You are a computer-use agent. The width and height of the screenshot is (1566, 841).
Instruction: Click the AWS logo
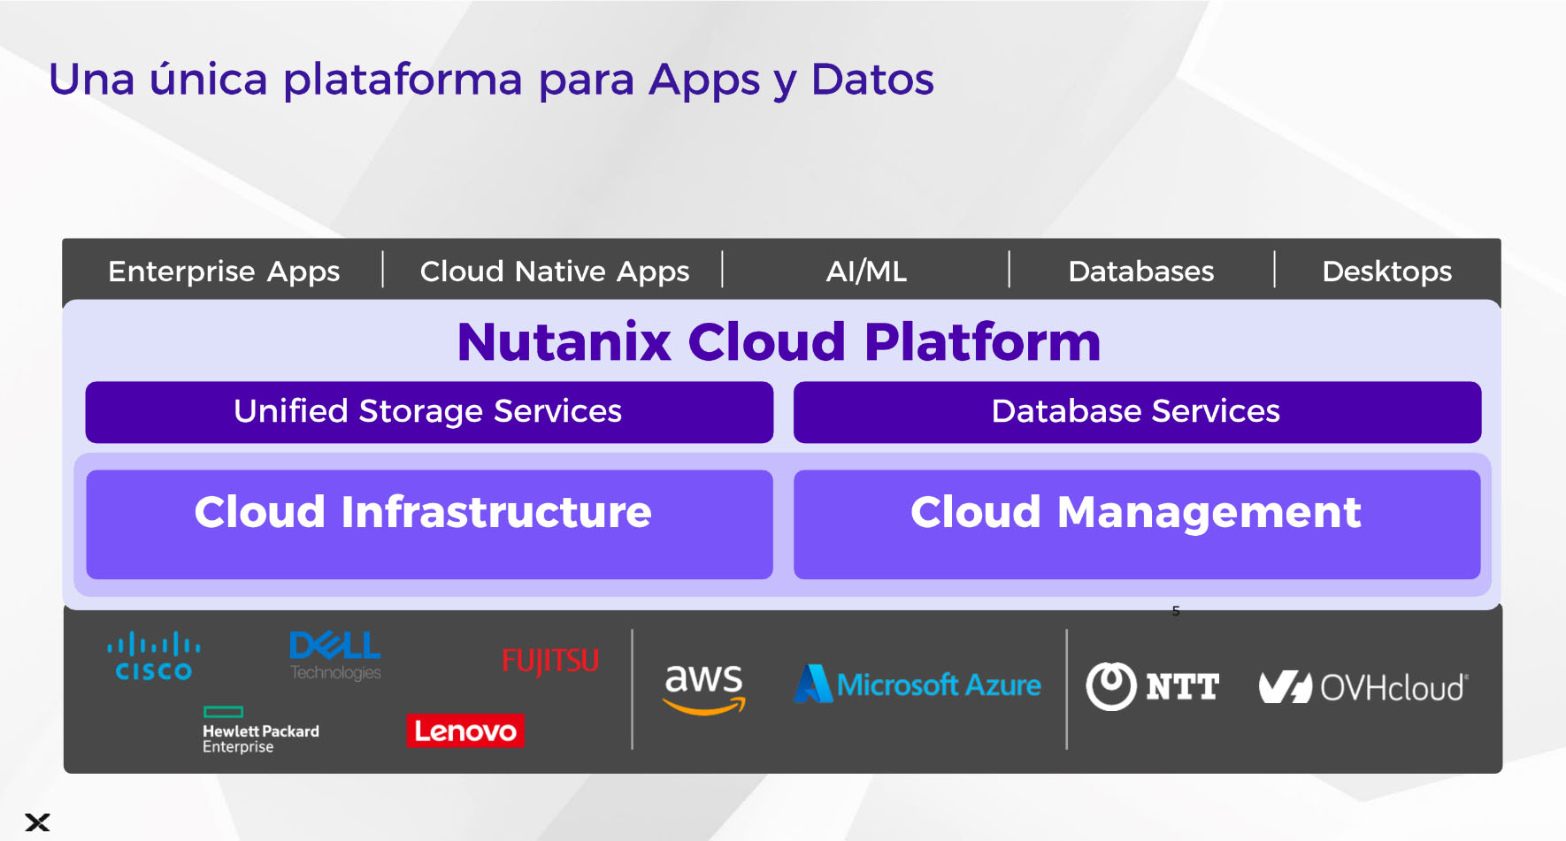pyautogui.click(x=704, y=689)
